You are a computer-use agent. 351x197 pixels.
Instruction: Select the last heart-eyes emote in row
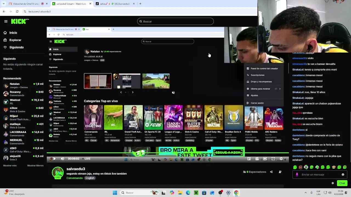345,167
